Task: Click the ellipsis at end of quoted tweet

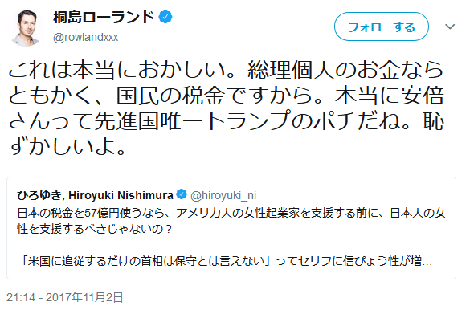Action: (427, 263)
